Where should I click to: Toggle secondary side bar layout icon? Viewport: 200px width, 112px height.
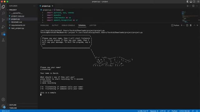coord(194,2)
